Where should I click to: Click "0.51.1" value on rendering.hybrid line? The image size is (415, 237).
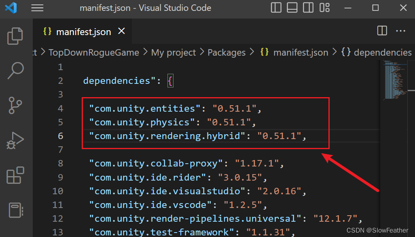point(279,136)
